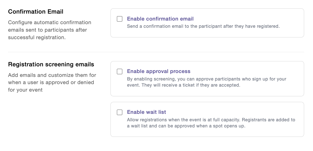Click the 'By enabling screening' sentence
313x151 pixels.
tap(207, 79)
